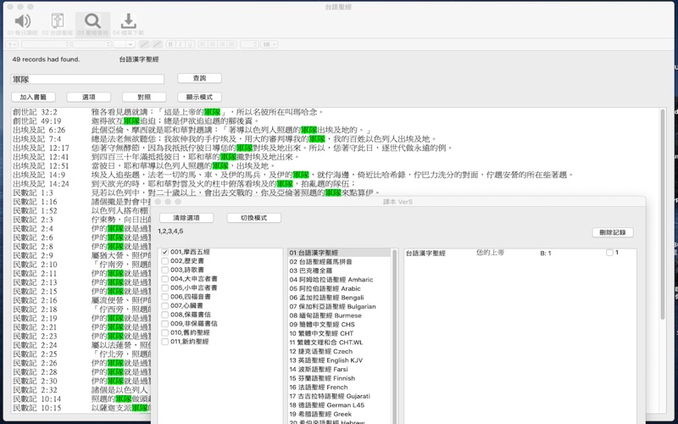The width and height of the screenshot is (678, 424).
Task: Check the 003,詩歌書 checkbox
Action: (x=165, y=271)
